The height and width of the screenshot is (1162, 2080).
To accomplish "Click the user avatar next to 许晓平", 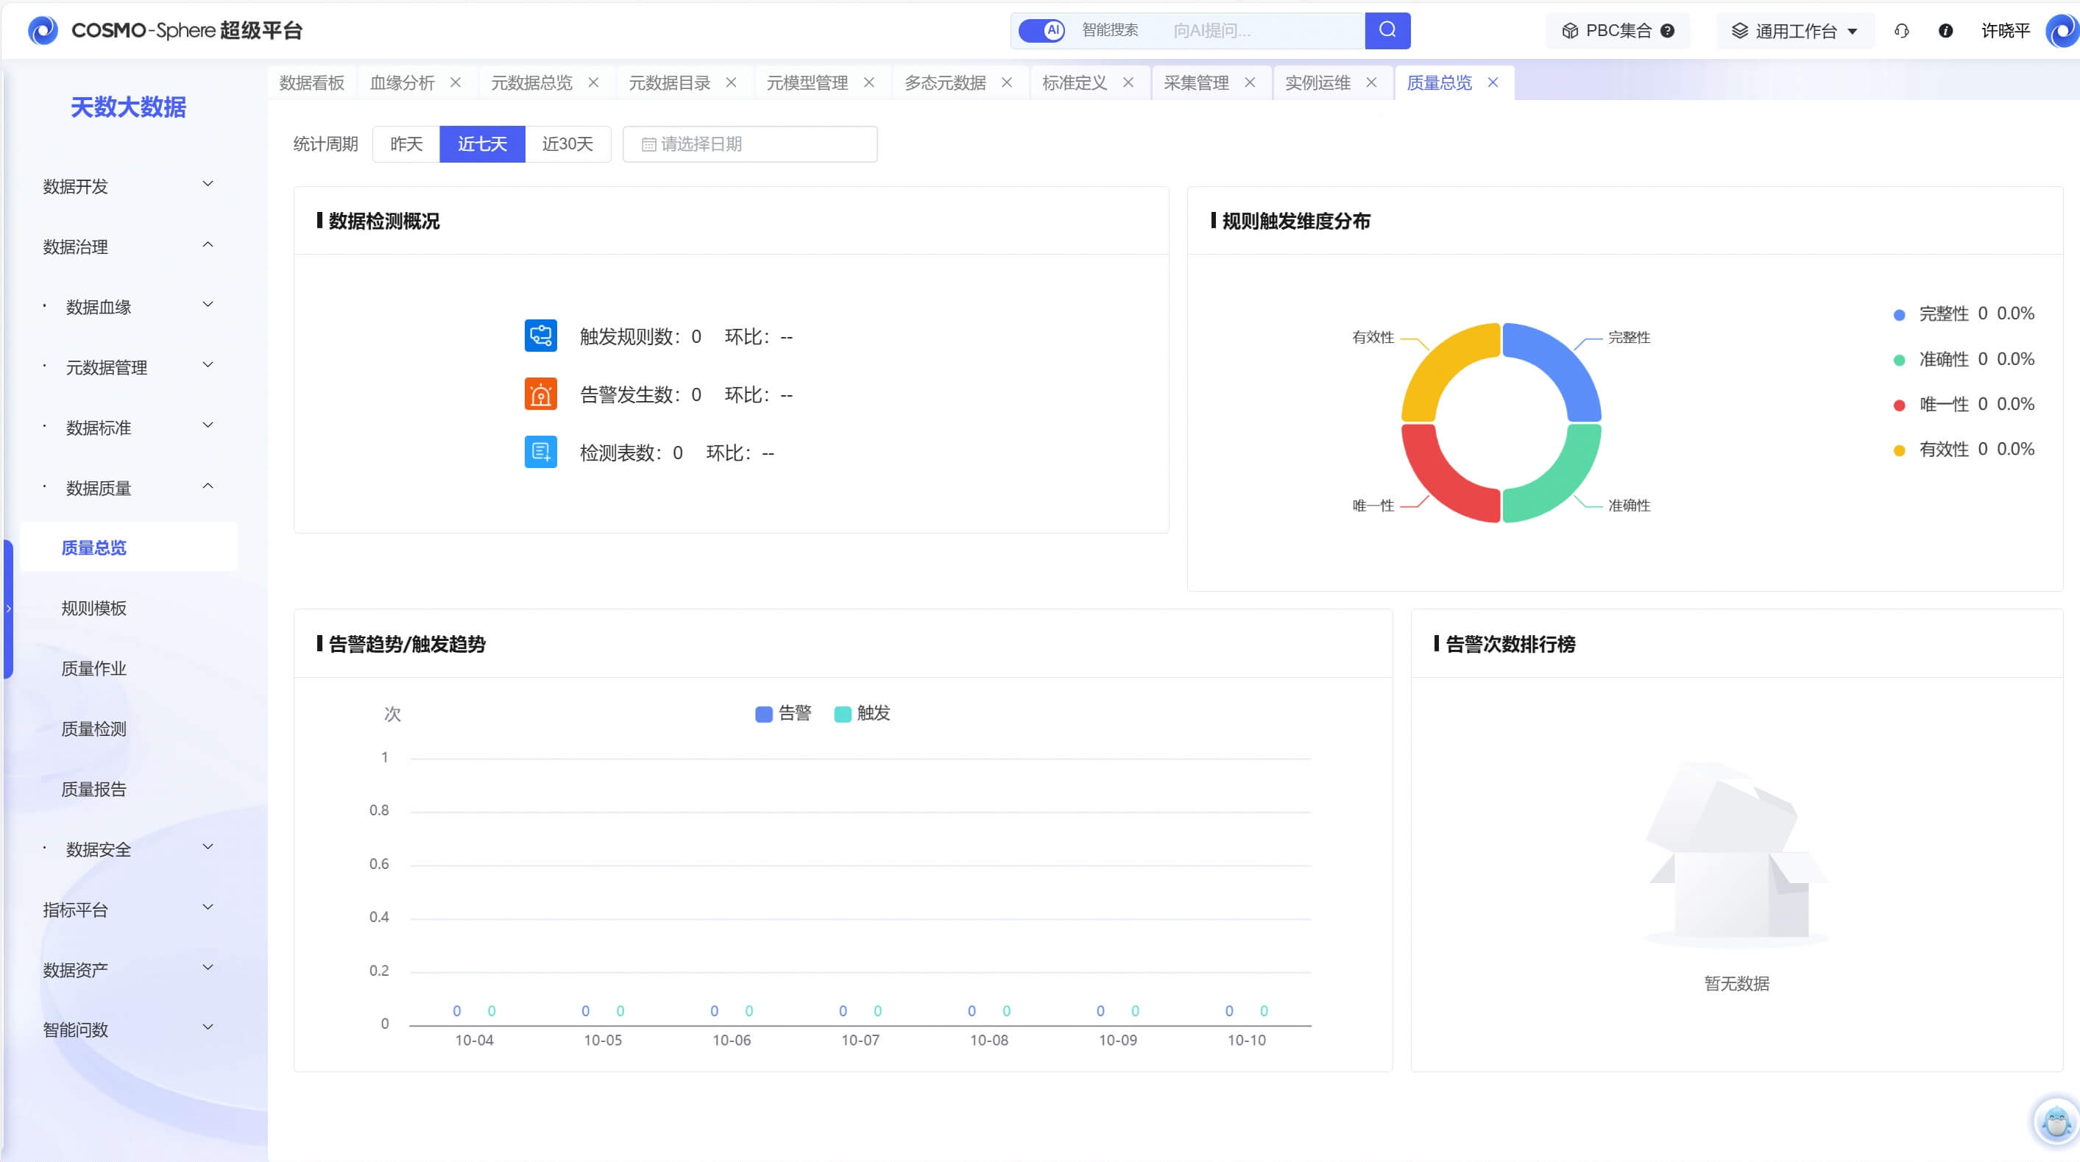I will (2062, 31).
